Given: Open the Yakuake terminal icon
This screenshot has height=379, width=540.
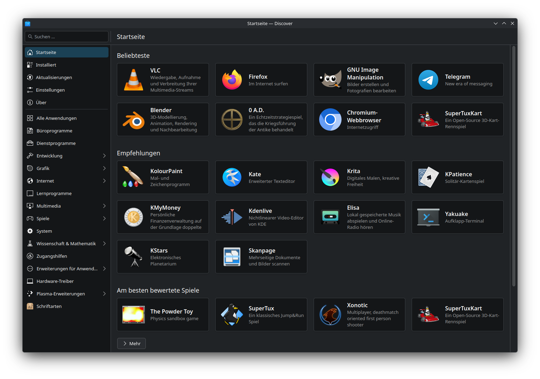Looking at the screenshot, I should pos(428,217).
